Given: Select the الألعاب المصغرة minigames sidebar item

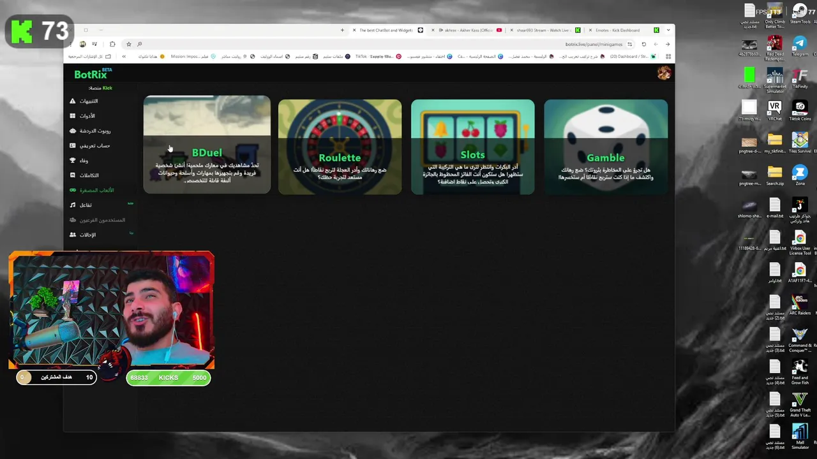Looking at the screenshot, I should [92, 190].
